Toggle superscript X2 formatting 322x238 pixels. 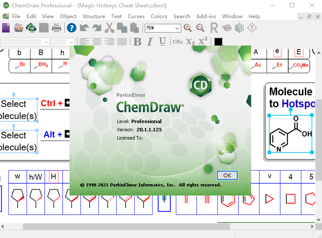(203, 41)
